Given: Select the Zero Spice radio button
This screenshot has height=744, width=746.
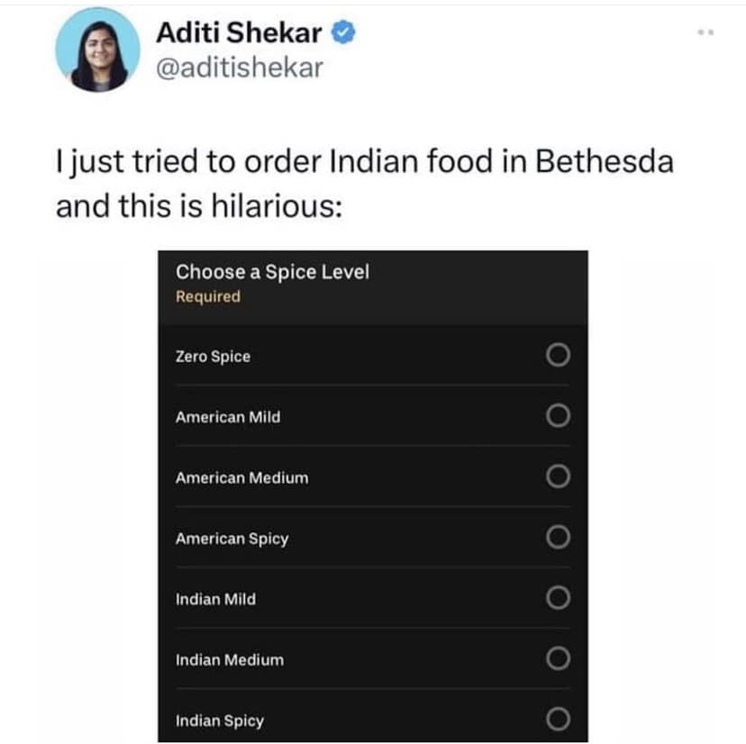Looking at the screenshot, I should pos(558,355).
